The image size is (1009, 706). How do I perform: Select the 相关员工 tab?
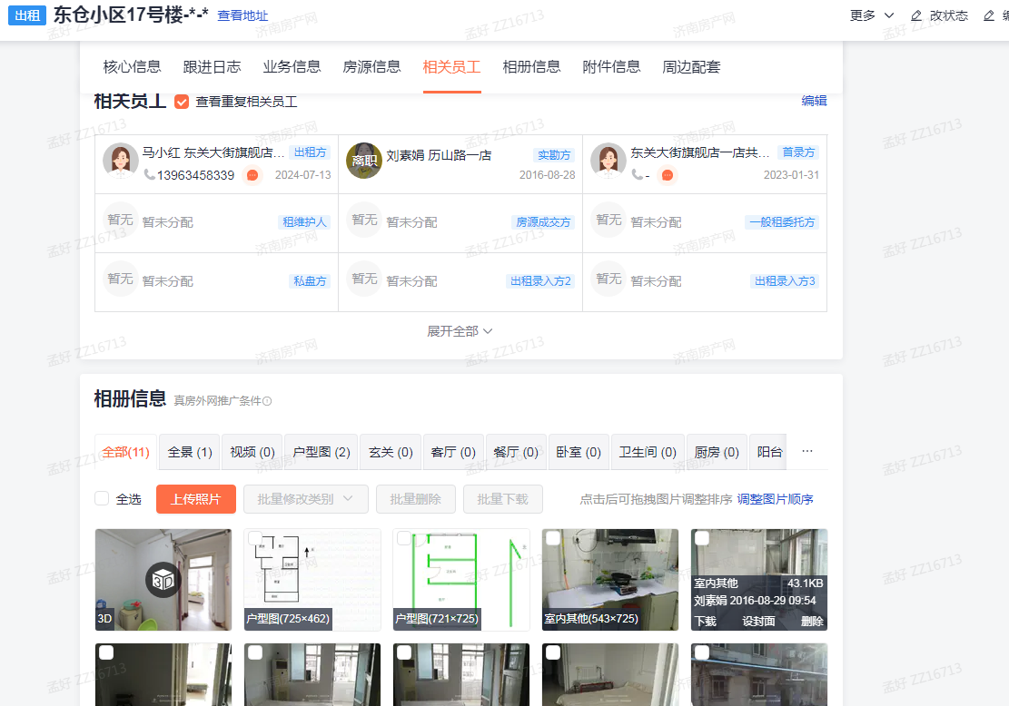(x=451, y=67)
